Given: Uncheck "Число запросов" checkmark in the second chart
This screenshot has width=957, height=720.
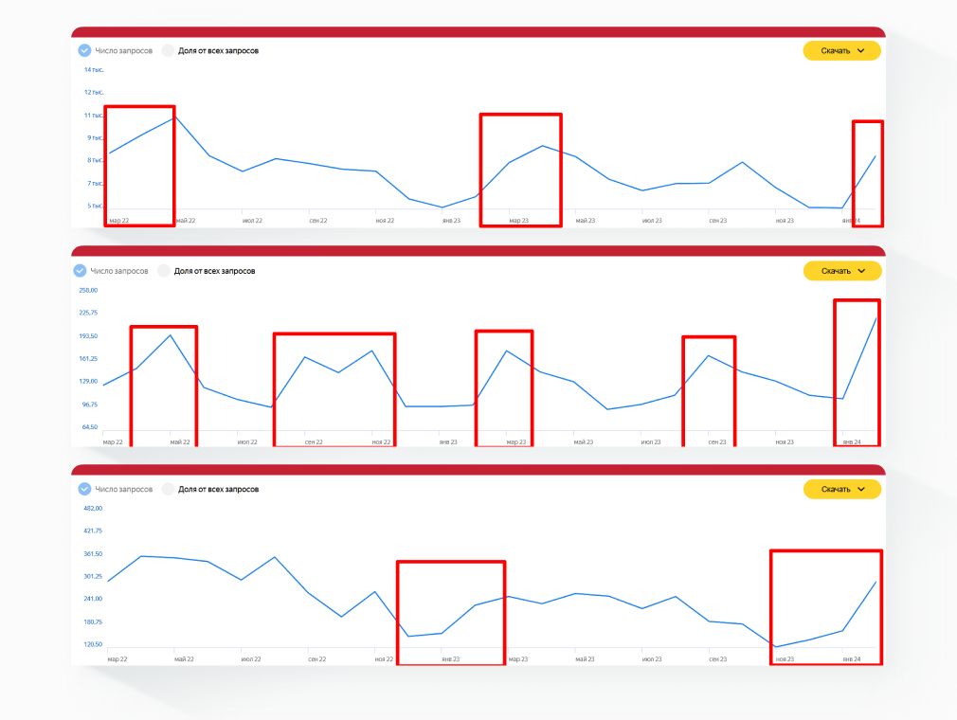Looking at the screenshot, I should click(81, 271).
